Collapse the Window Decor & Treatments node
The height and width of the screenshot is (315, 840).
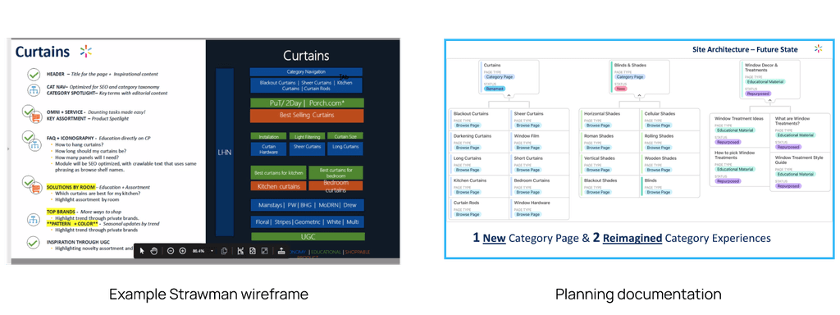[x=769, y=99]
